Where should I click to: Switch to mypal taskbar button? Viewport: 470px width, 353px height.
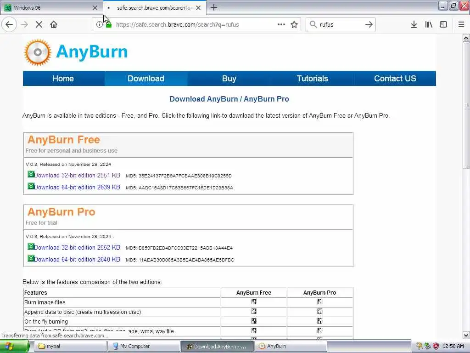[x=70, y=347]
